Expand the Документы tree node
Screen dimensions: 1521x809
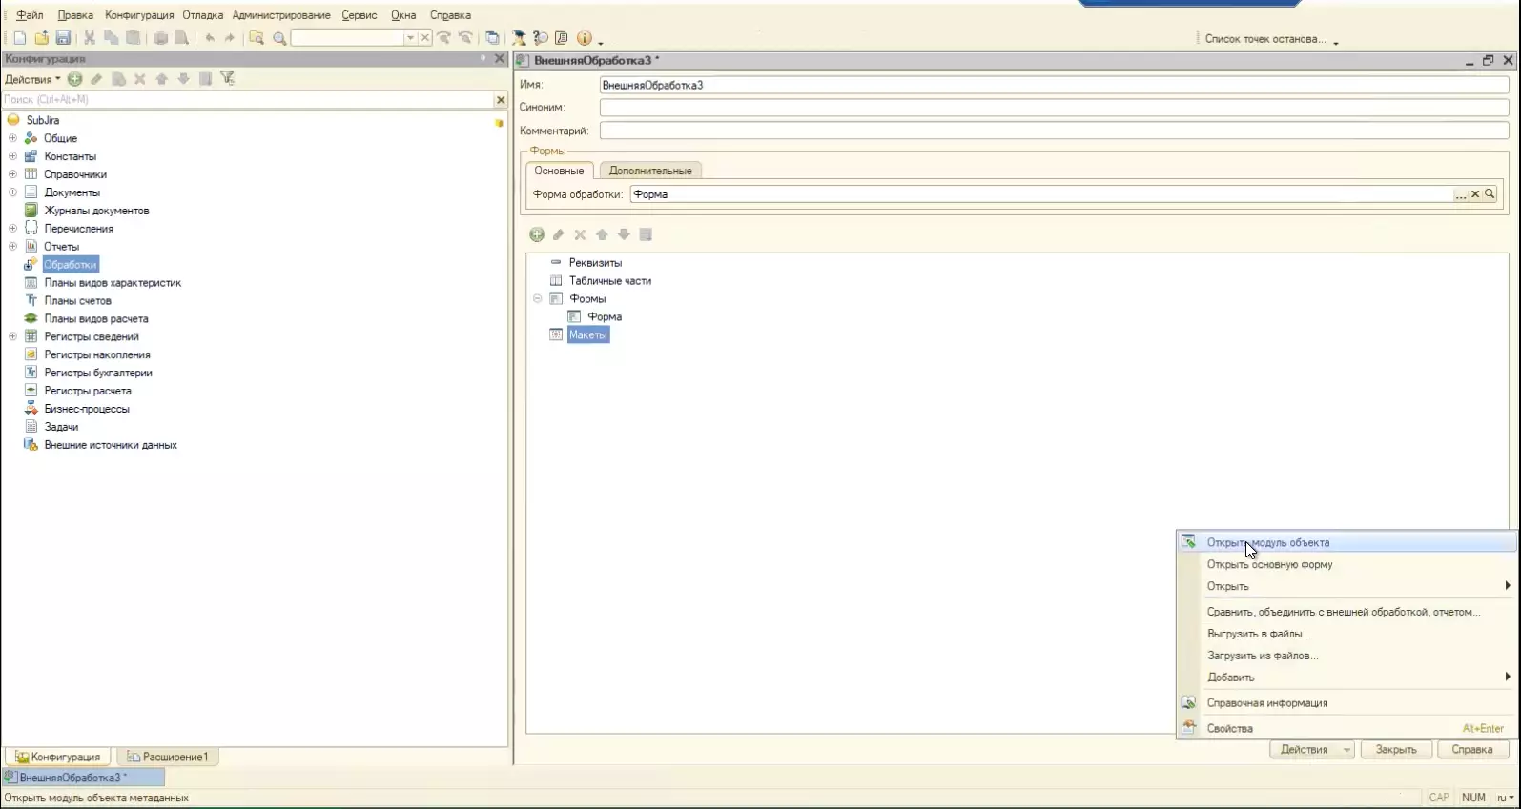(x=12, y=192)
